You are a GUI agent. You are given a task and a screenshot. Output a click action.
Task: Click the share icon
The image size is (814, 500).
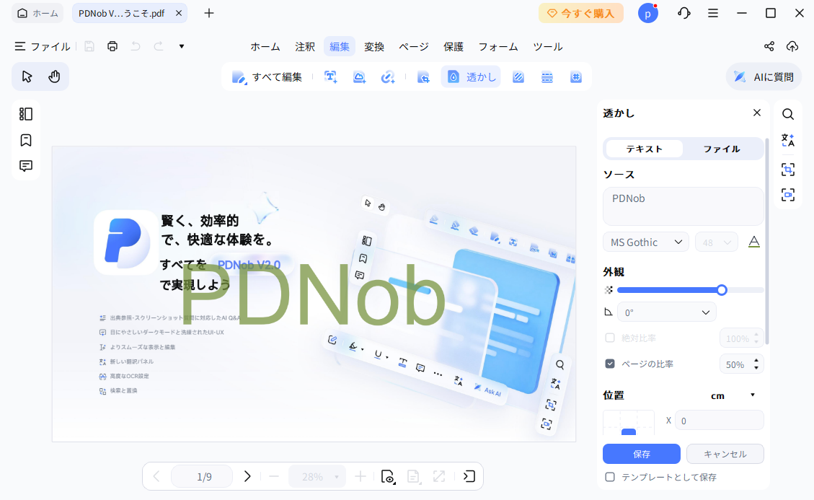(769, 46)
